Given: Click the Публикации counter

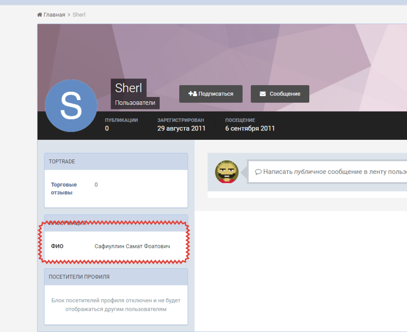Looking at the screenshot, I should [x=121, y=124].
